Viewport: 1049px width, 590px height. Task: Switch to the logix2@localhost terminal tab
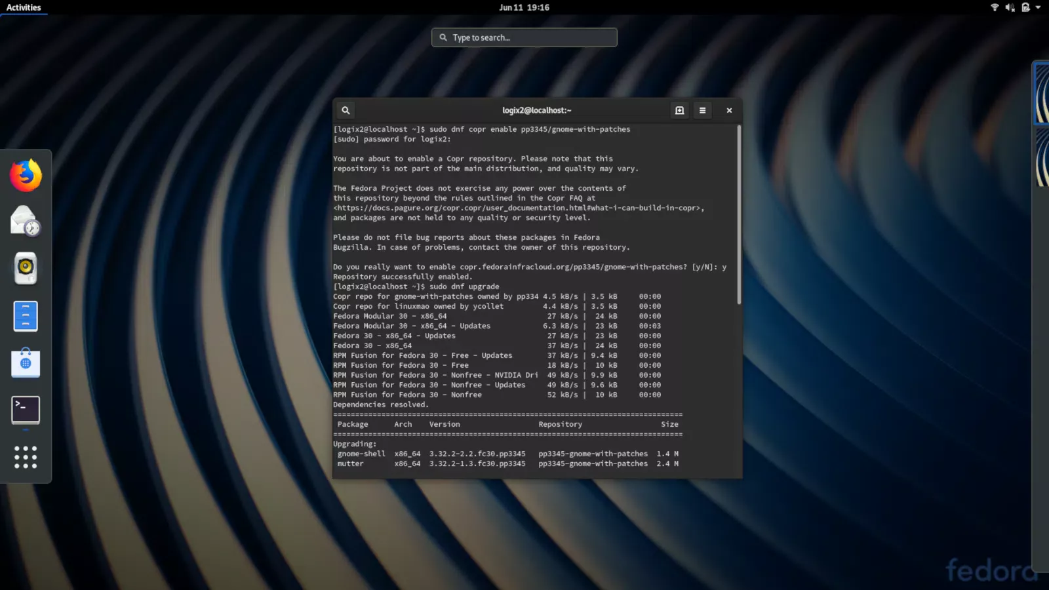pos(537,110)
